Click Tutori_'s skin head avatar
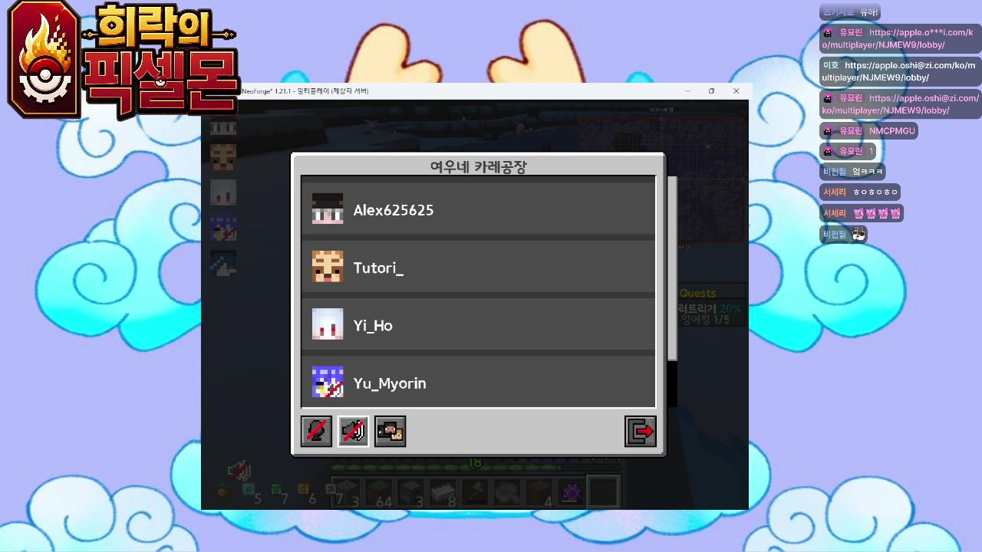Screen dimensions: 982x552 328,267
